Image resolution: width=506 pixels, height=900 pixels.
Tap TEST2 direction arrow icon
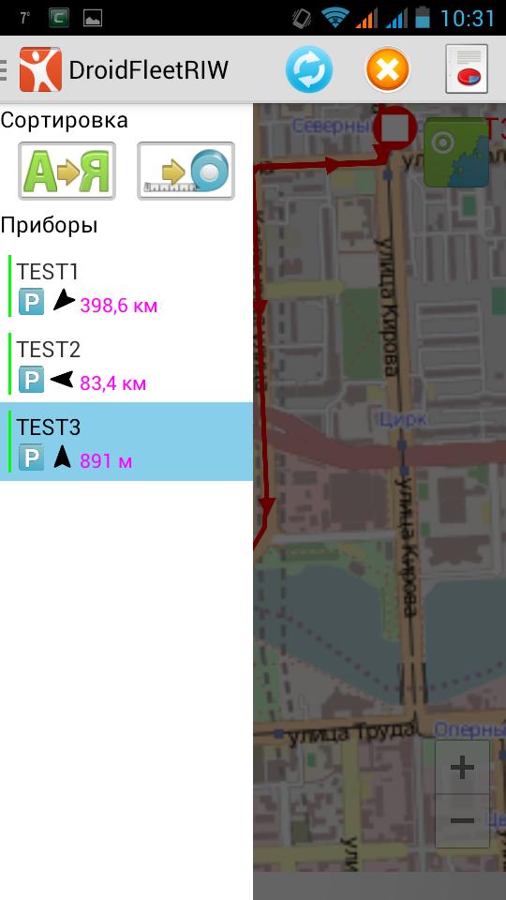click(62, 380)
